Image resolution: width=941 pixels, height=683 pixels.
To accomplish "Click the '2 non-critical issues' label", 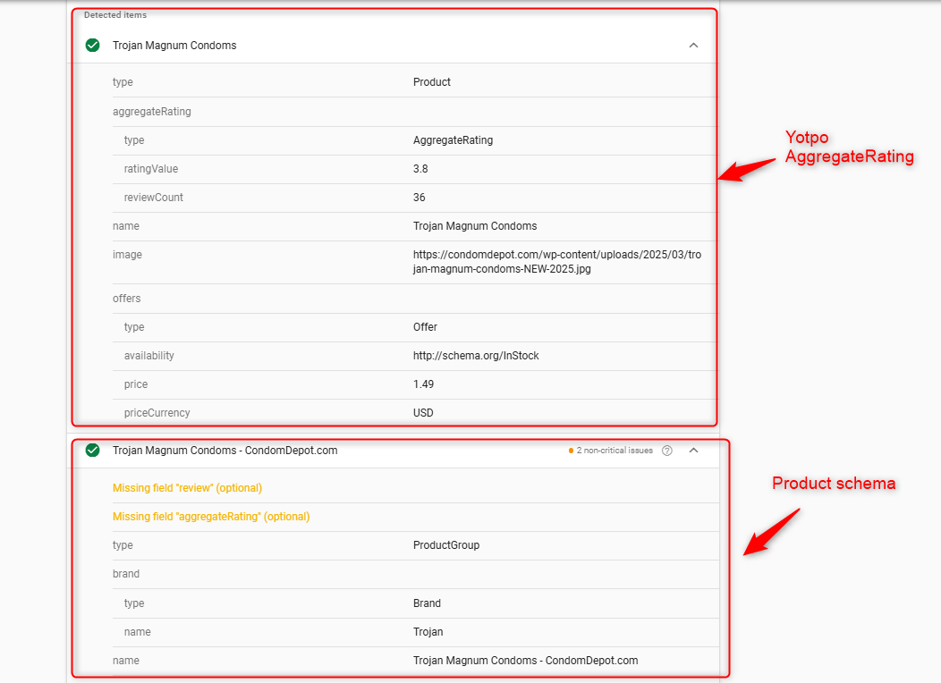I will coord(615,451).
